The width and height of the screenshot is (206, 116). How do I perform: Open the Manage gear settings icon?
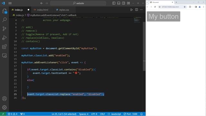[4, 107]
